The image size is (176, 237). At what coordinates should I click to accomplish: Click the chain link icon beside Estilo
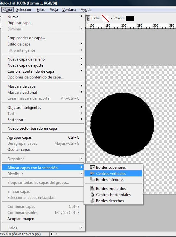pos(88,18)
